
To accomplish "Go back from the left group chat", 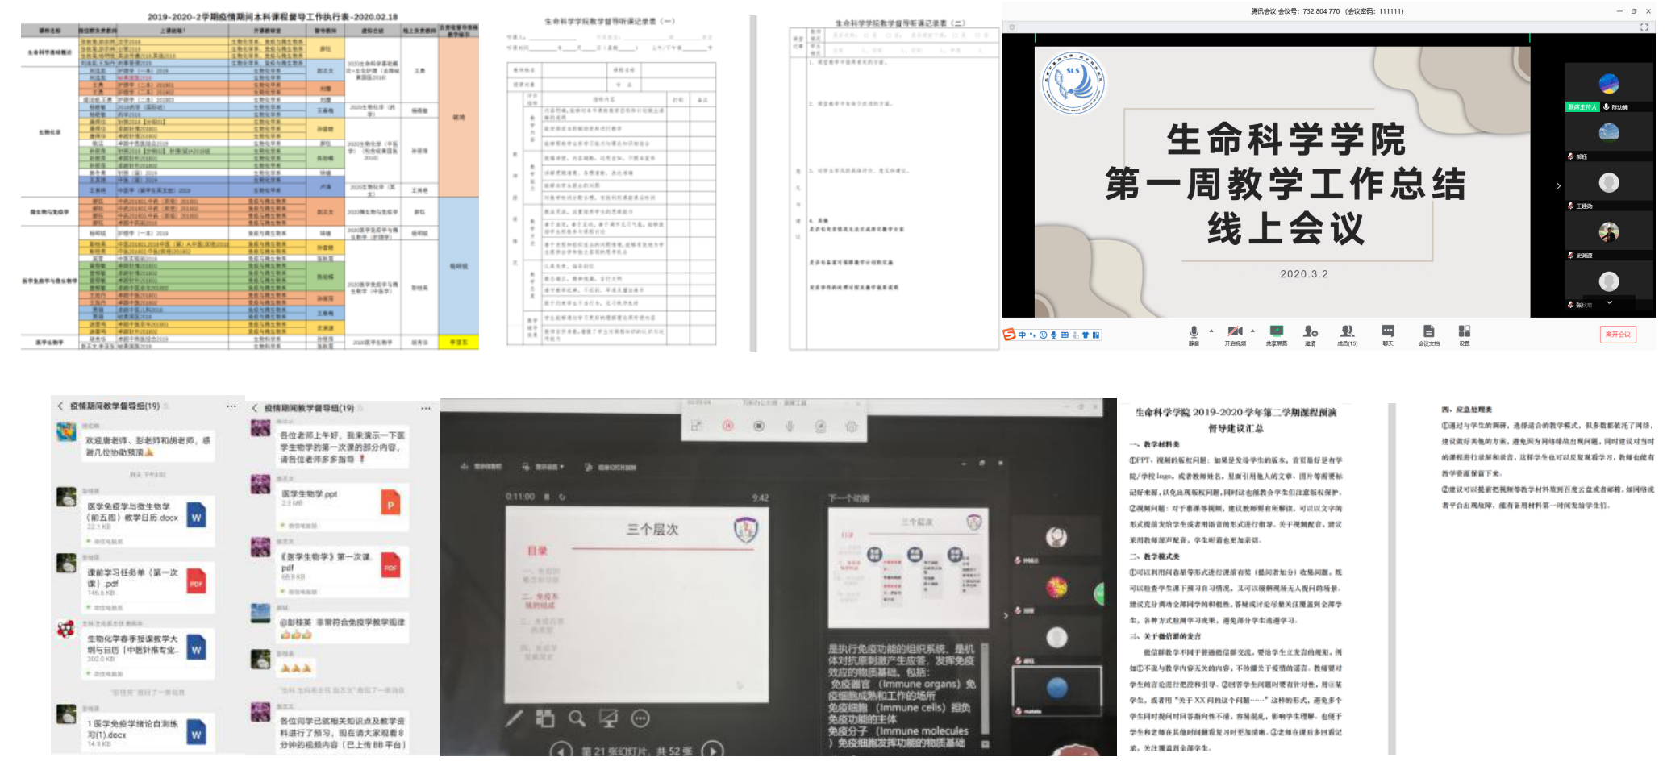I will (60, 406).
